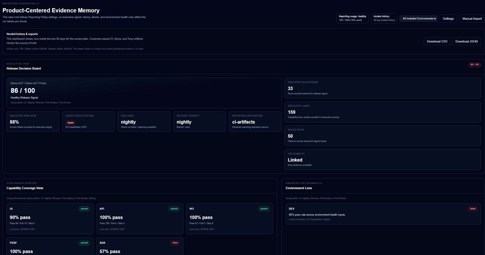485x255 pixels.
Task: Click the Hosted history 30 day badge
Action: click(x=384, y=18)
